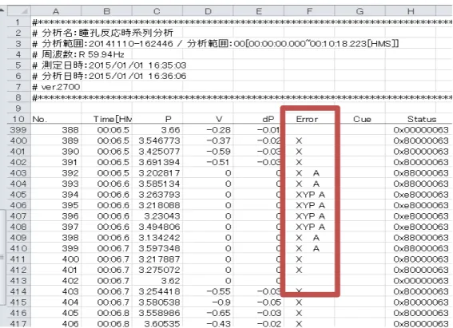Select row header 10
The height and width of the screenshot is (328, 453).
click(x=19, y=119)
